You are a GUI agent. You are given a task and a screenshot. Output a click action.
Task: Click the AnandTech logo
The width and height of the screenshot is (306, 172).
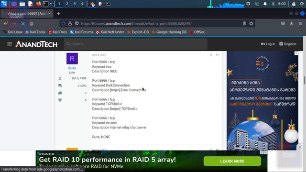pos(36,44)
